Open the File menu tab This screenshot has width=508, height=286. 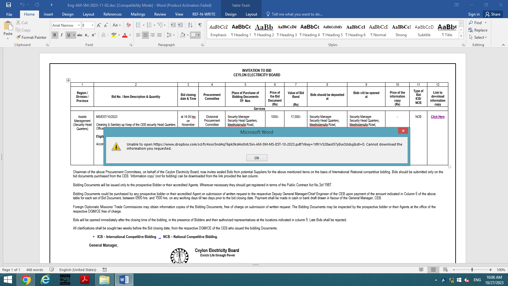click(x=9, y=14)
